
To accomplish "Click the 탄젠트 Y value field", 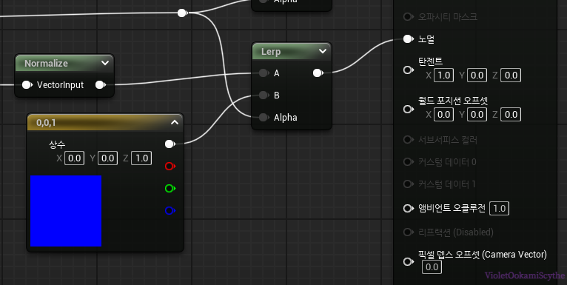I will click(x=477, y=76).
